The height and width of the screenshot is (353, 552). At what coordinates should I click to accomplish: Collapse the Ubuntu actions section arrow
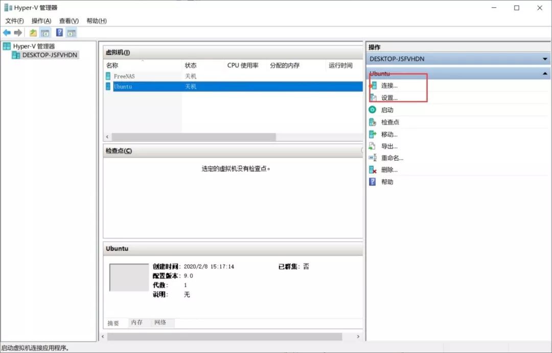(545, 74)
